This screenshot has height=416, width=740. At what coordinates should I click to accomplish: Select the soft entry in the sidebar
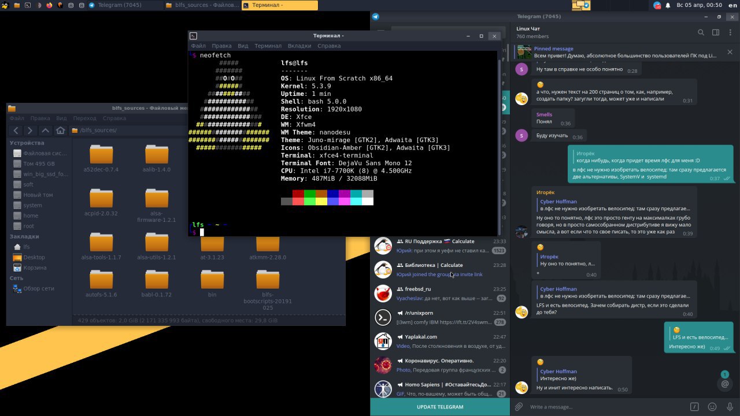click(24, 184)
